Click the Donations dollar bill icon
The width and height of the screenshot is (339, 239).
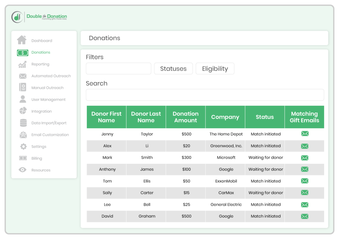[23, 53]
